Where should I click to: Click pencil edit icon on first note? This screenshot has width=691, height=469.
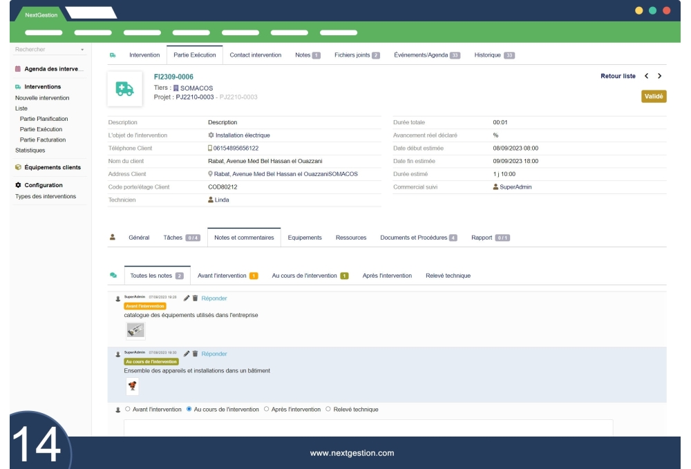click(x=187, y=298)
